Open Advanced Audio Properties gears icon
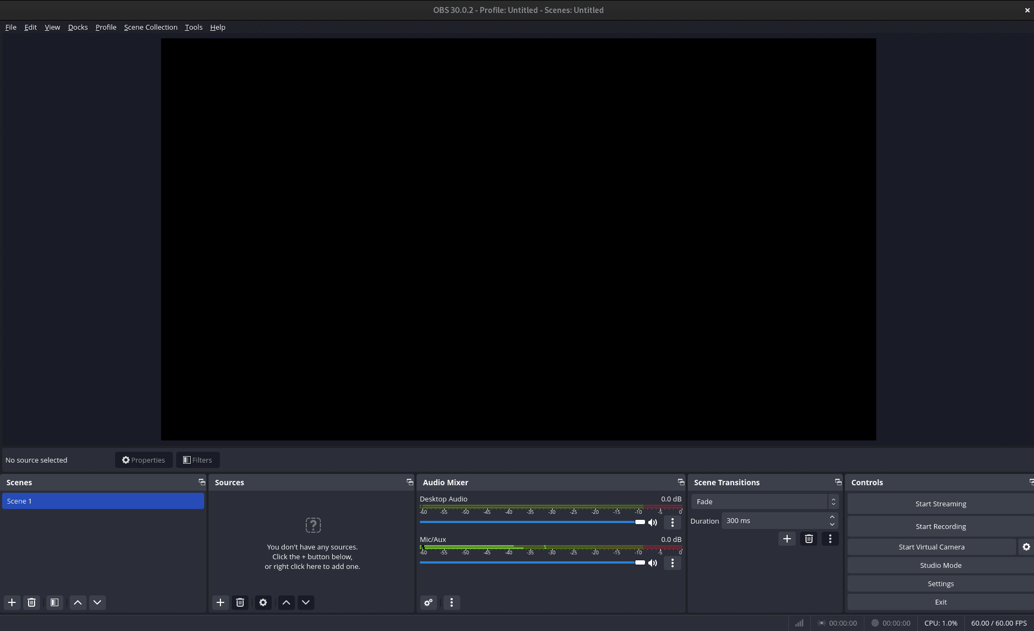 click(428, 602)
